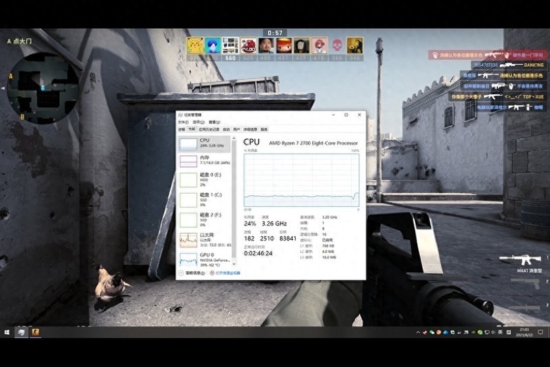Click the 768 KB L1 cache value
This screenshot has width=550, height=367.
tap(328, 246)
